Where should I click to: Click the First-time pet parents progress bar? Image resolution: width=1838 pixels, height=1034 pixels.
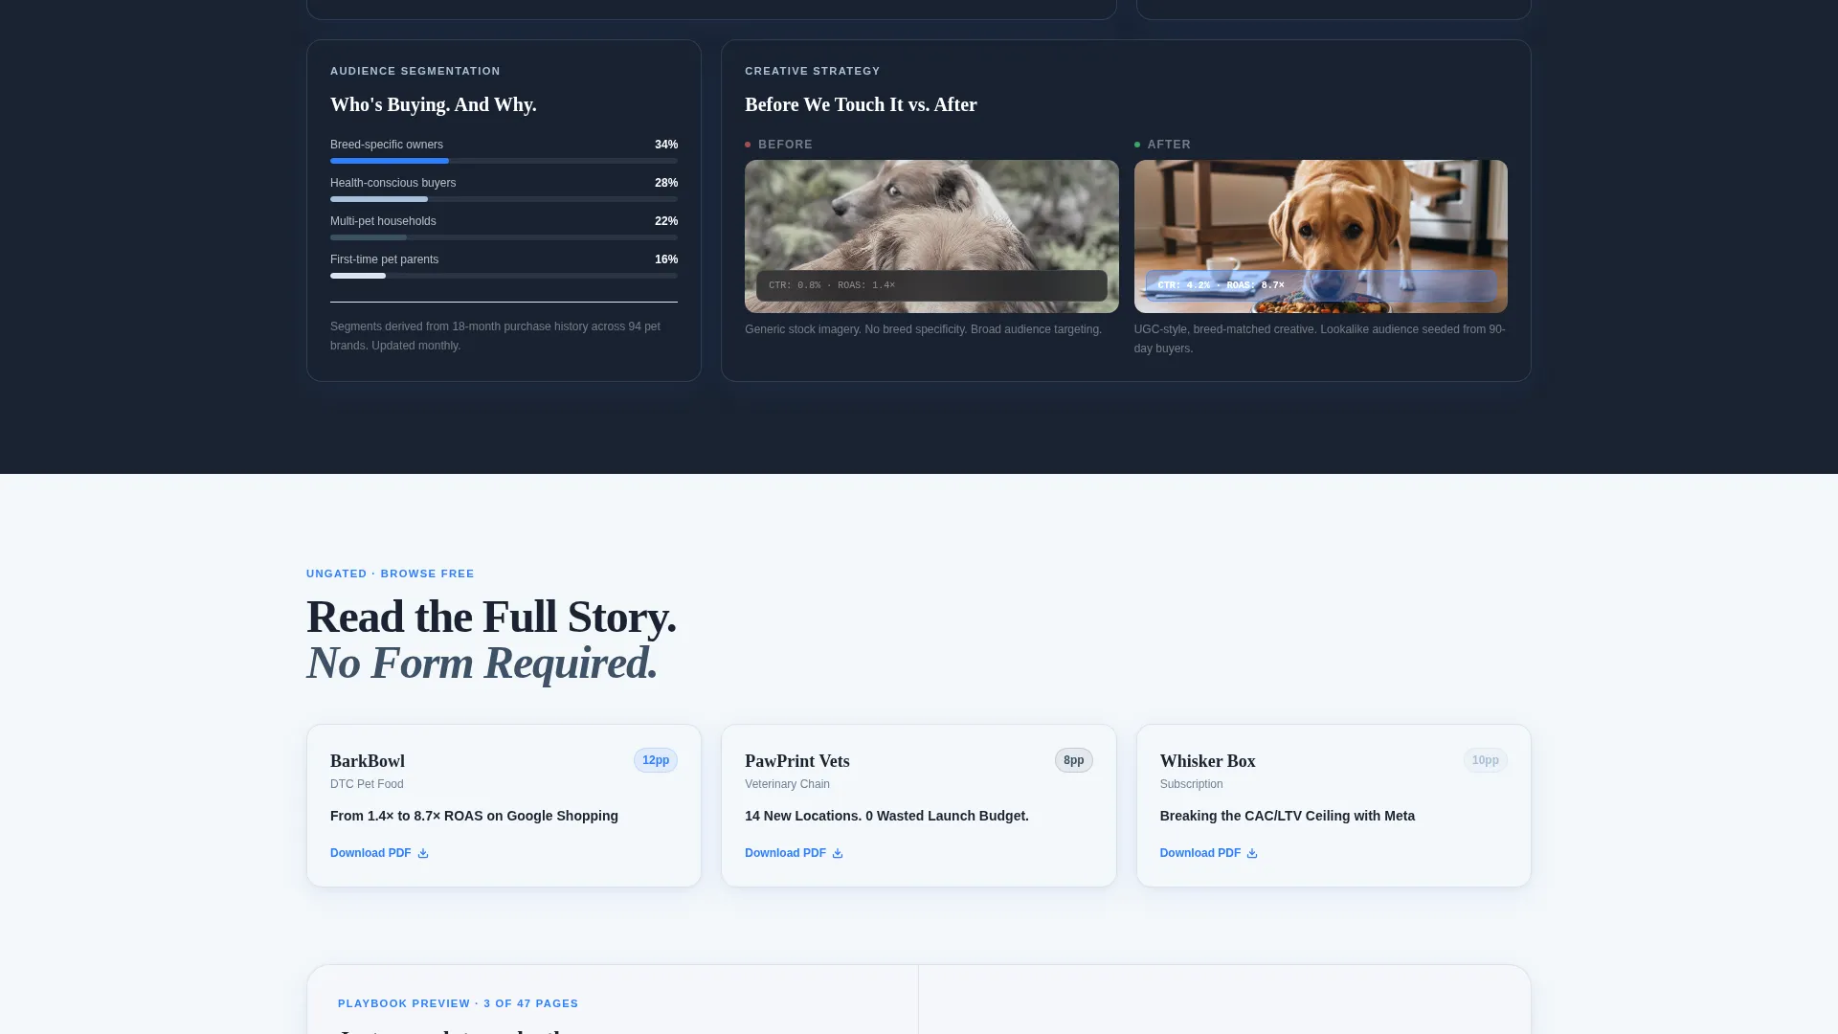(x=504, y=276)
